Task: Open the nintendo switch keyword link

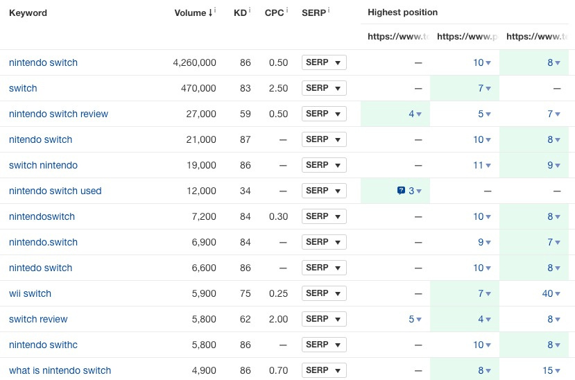Action: tap(43, 62)
